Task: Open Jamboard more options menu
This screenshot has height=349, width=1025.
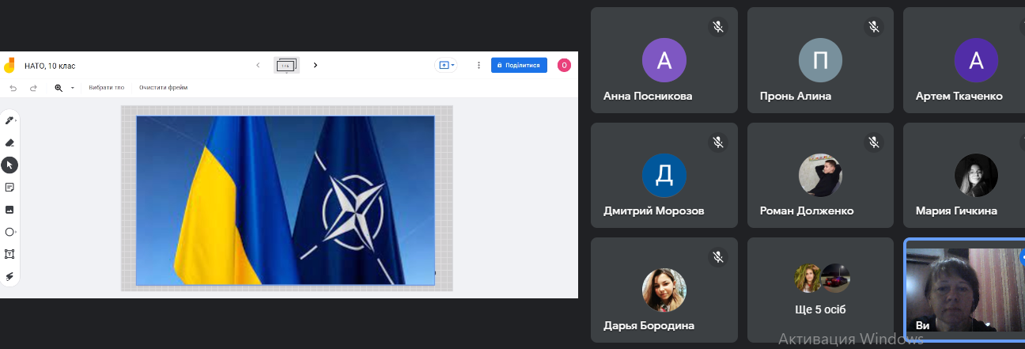Action: point(478,65)
